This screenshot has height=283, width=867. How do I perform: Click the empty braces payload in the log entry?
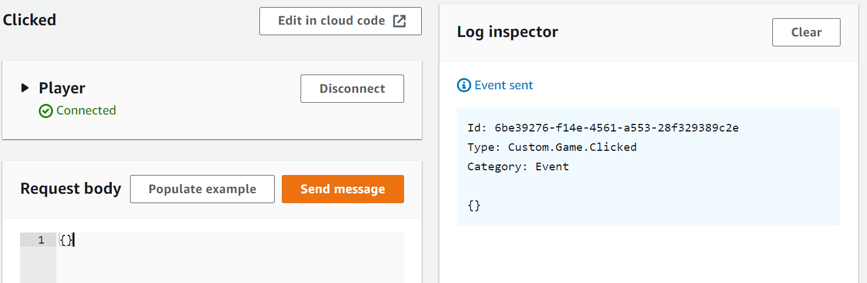[474, 205]
